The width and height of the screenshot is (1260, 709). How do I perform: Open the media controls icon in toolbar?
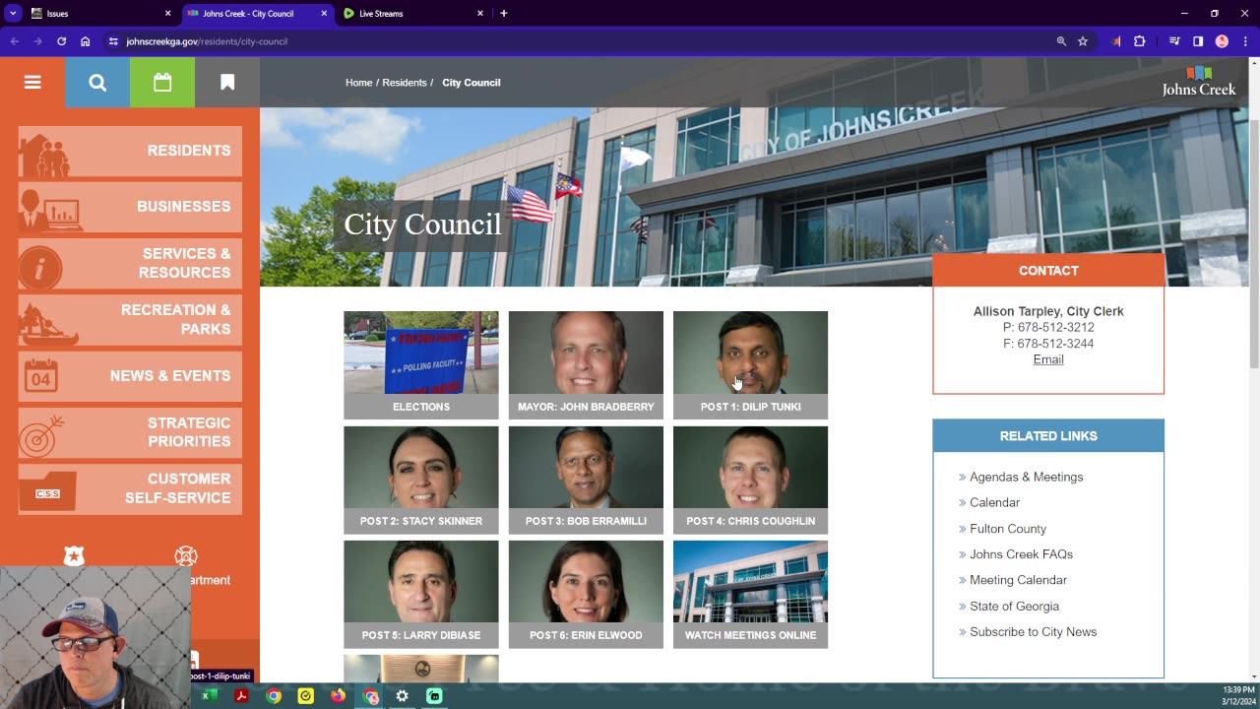(1174, 41)
